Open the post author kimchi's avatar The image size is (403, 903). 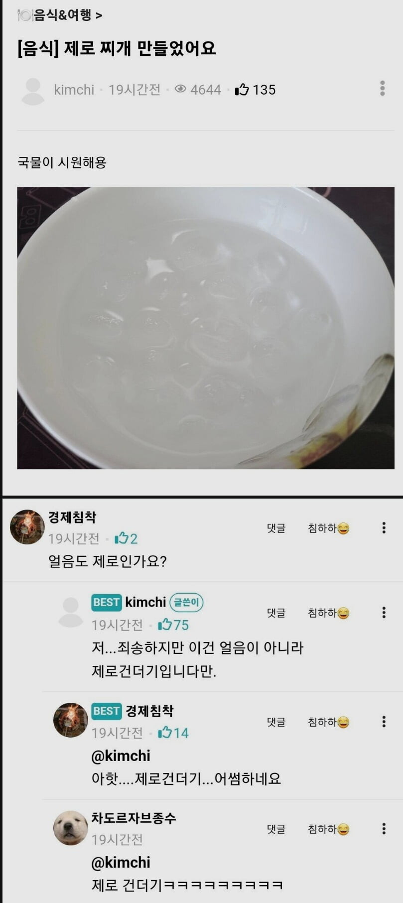33,91
